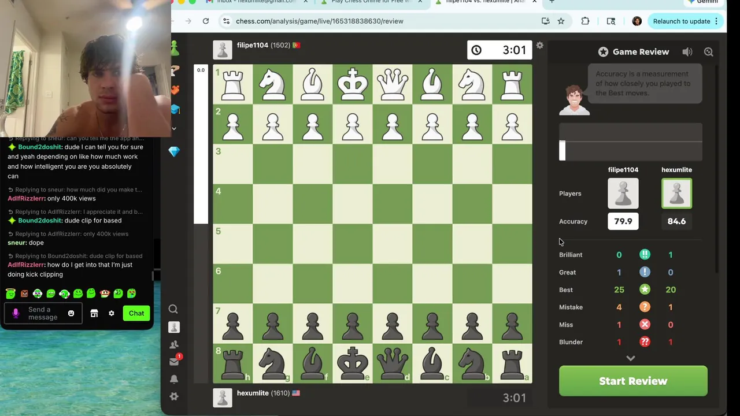The height and width of the screenshot is (416, 740).
Task: Click the coach avatar portrait
Action: [x=575, y=100]
